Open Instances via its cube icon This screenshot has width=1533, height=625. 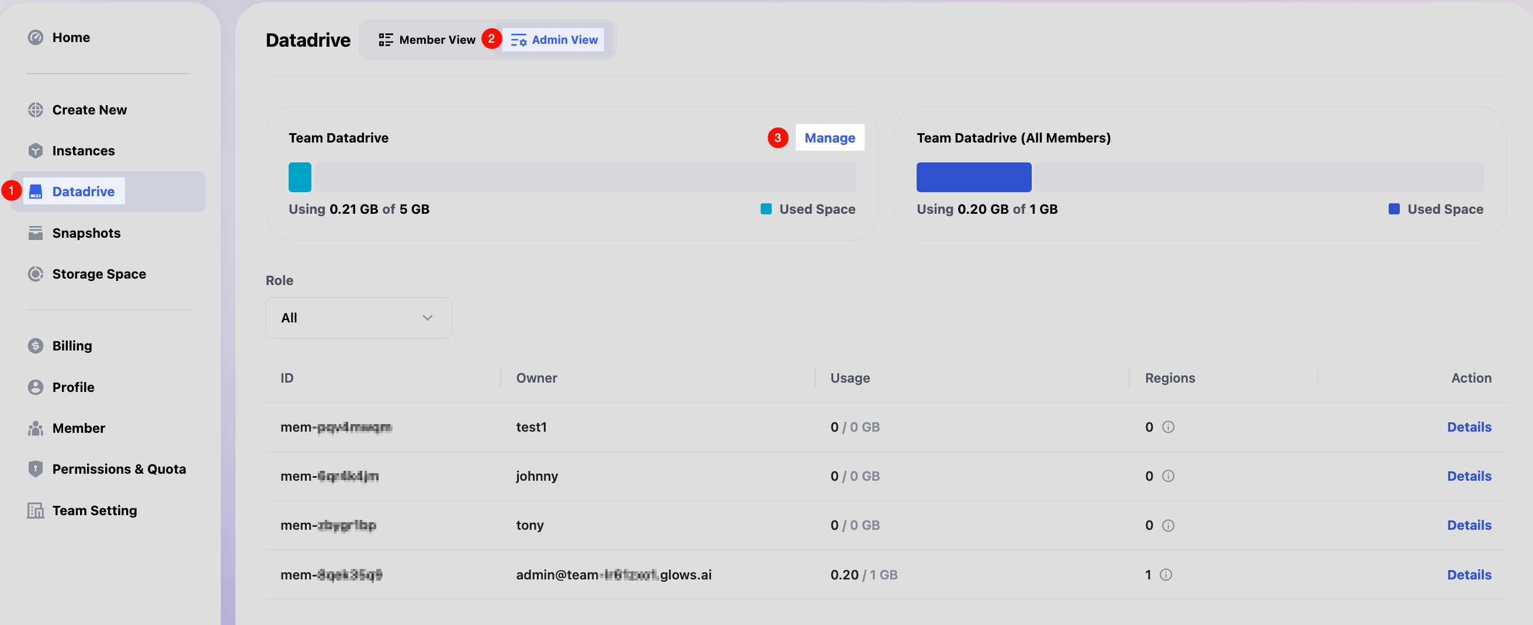(x=36, y=151)
